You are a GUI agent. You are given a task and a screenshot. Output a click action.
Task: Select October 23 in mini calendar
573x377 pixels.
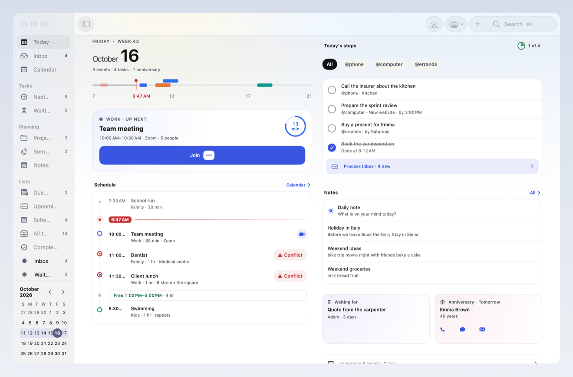pyautogui.click(x=57, y=343)
